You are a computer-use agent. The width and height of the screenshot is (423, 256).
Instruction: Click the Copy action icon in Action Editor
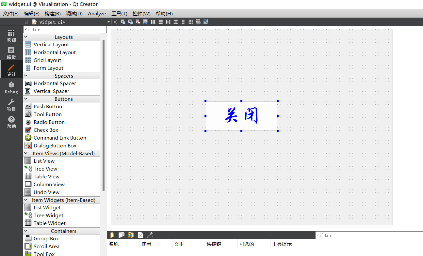(121, 235)
